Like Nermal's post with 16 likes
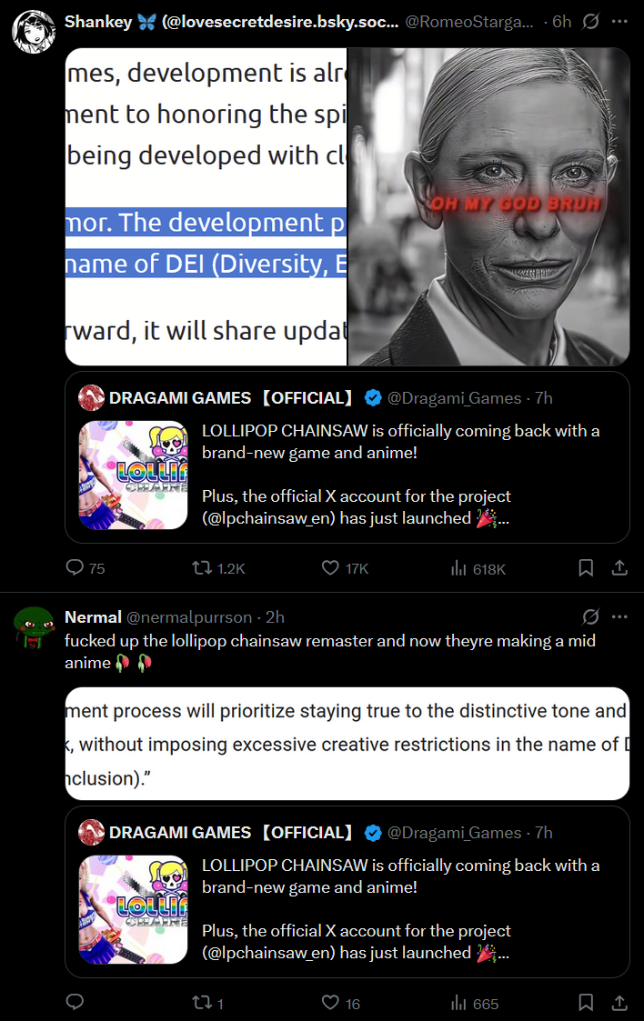The height and width of the screenshot is (1021, 644). (341, 1003)
